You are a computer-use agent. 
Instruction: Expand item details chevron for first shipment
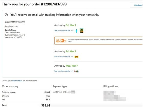coord(72,30)
